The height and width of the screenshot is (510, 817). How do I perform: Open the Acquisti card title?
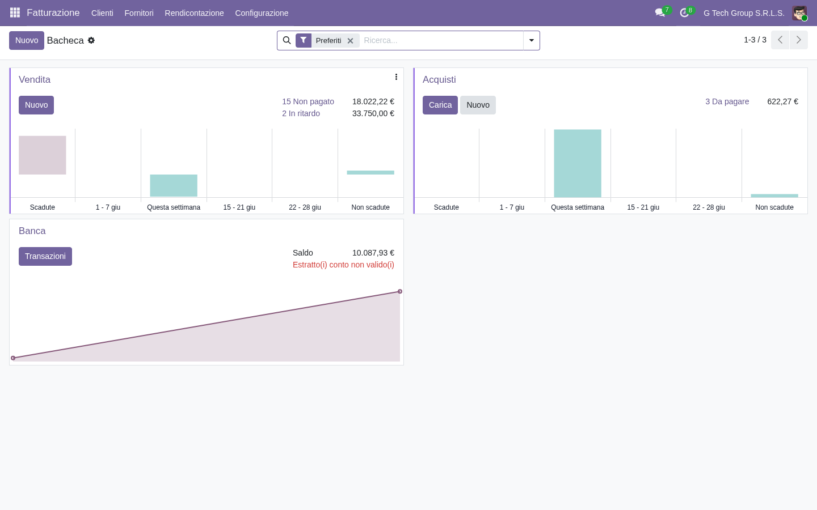point(439,79)
